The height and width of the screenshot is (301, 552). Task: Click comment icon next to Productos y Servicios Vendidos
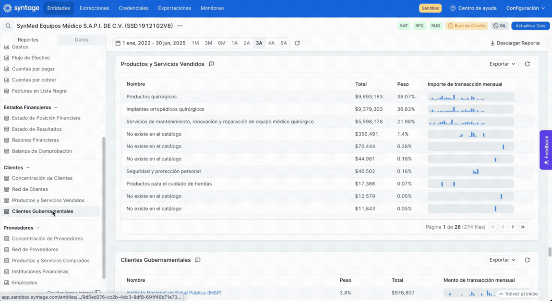[211, 64]
